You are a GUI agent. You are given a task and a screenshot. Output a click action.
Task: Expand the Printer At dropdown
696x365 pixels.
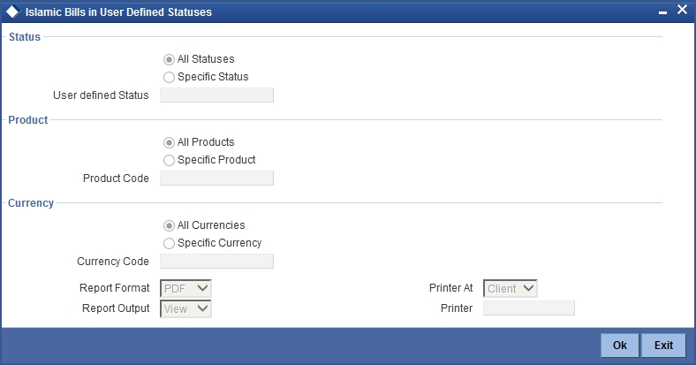pos(511,288)
